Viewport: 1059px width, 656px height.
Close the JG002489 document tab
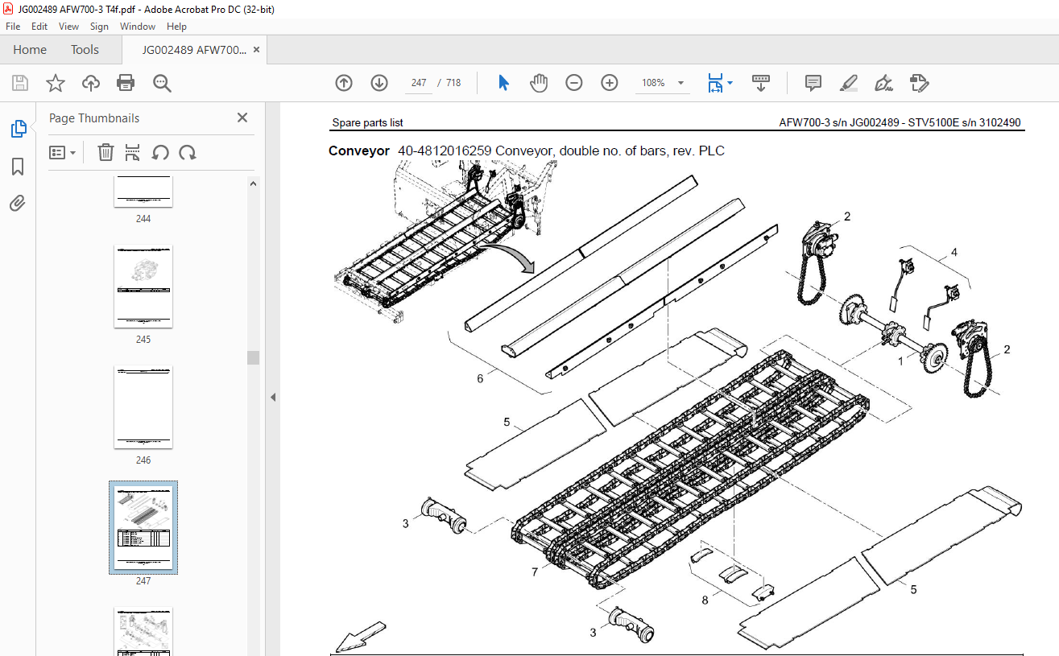pyautogui.click(x=256, y=49)
